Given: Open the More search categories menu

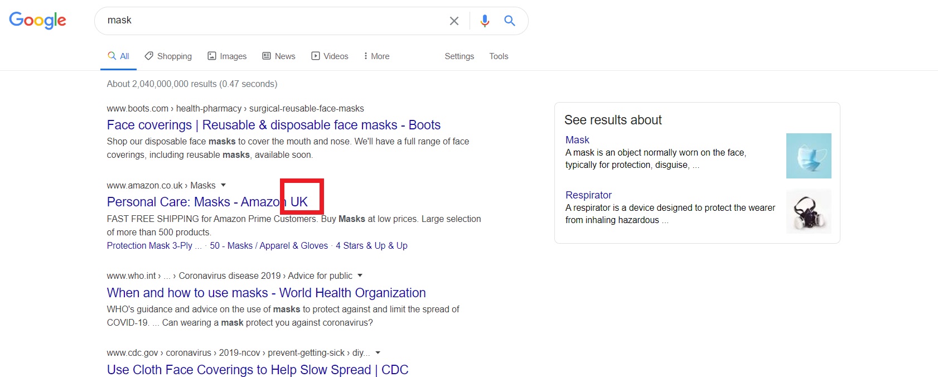Looking at the screenshot, I should point(376,56).
